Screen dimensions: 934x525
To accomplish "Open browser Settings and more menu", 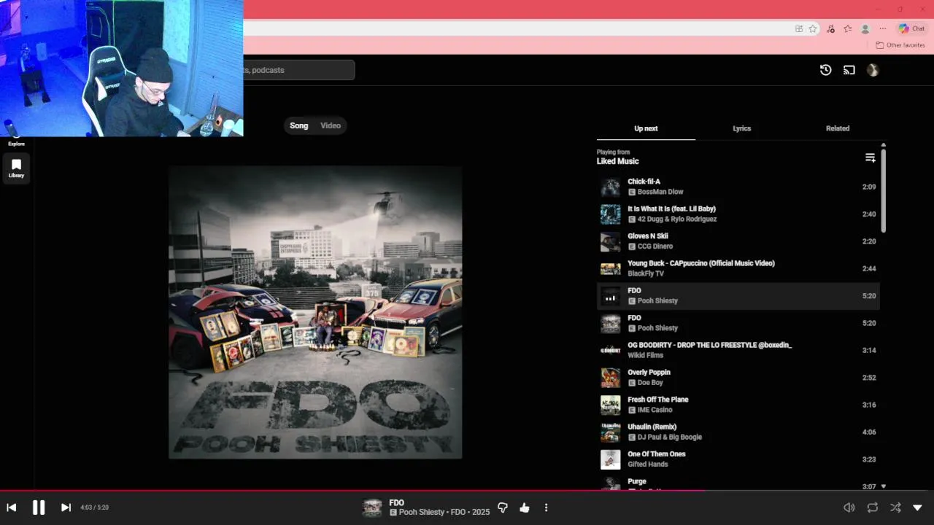I will pos(883,28).
